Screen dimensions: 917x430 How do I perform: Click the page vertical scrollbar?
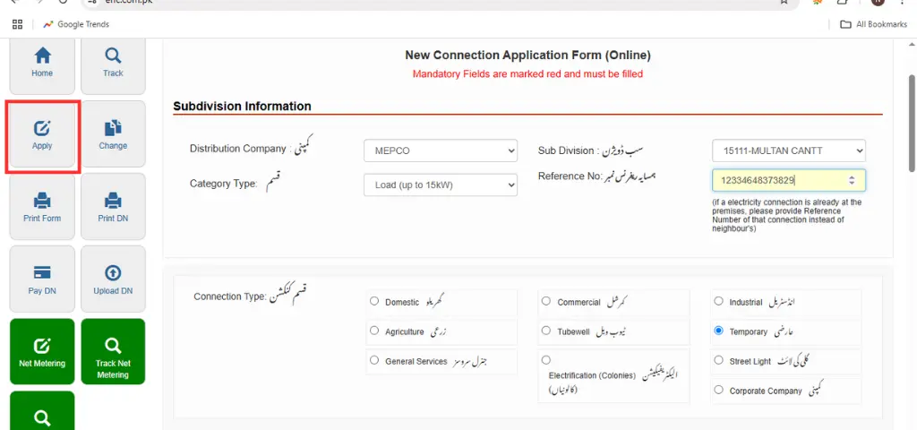[x=912, y=123]
